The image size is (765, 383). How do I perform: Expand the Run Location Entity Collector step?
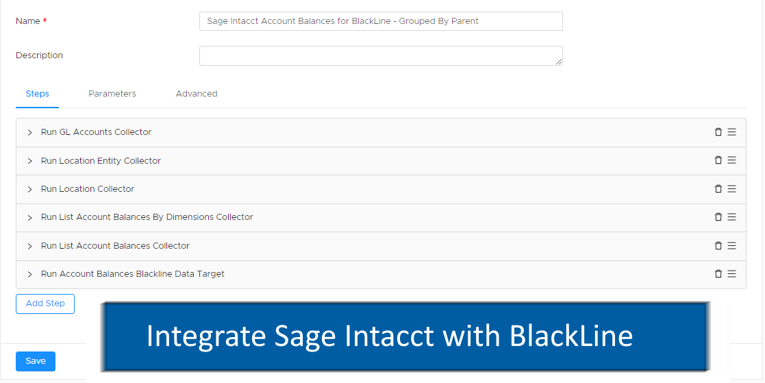pyautogui.click(x=29, y=161)
